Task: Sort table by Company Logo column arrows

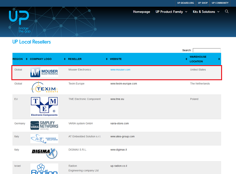Action: point(65,59)
